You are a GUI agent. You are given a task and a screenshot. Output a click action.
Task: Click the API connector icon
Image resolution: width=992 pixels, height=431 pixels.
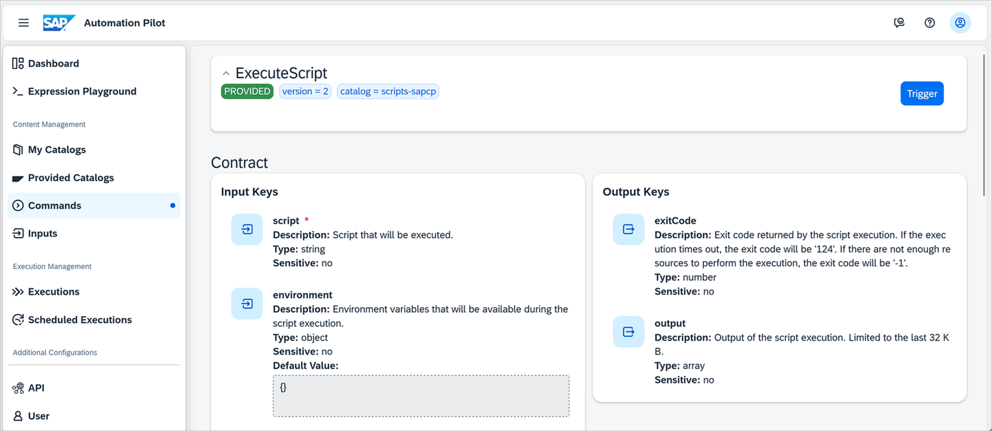pyautogui.click(x=18, y=388)
